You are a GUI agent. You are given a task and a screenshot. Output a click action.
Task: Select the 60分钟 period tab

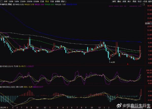[36, 2]
